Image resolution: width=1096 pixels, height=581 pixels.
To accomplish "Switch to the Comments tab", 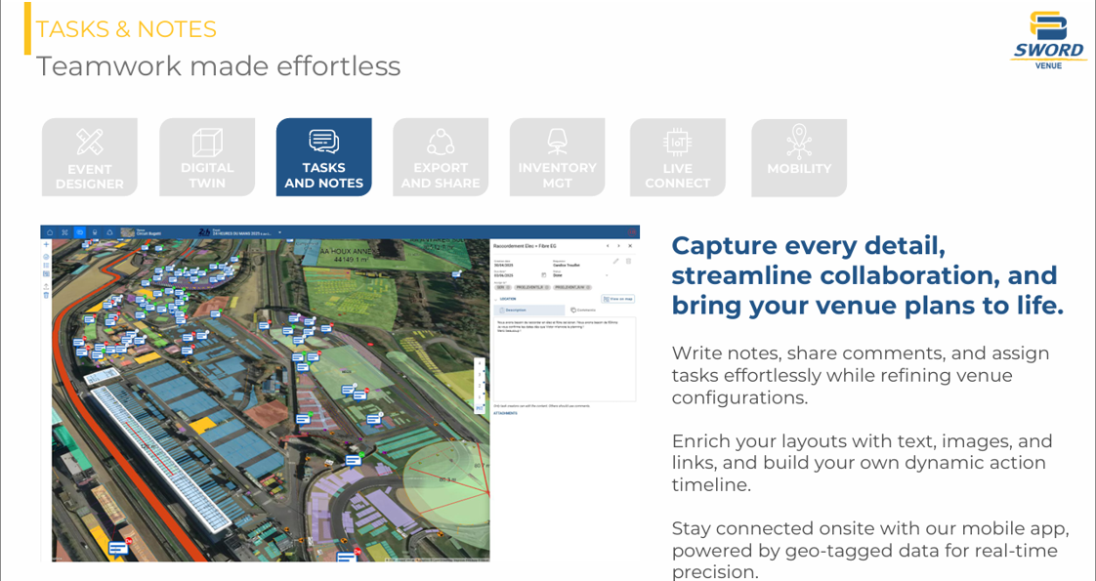I will click(583, 311).
